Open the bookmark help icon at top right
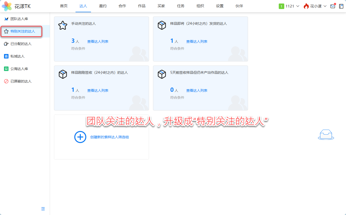Screen dimensions: 346x215 coord(341,6)
